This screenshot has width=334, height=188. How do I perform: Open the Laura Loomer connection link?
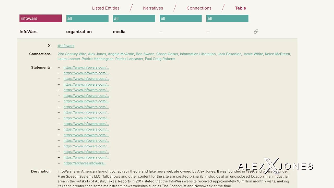click(x=69, y=59)
